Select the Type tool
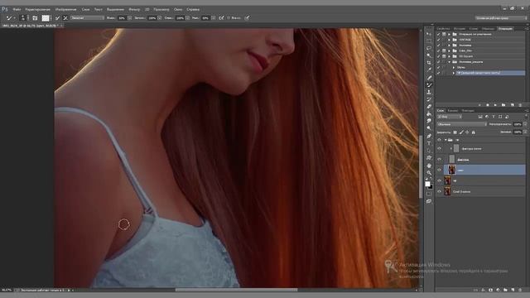Viewport: 530px width, 298px height. (429, 143)
